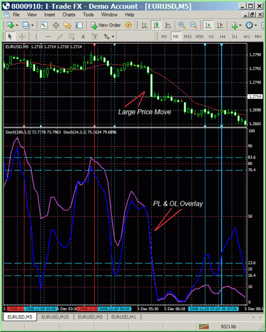Toggle the Terminal panel icon

click(79, 25)
